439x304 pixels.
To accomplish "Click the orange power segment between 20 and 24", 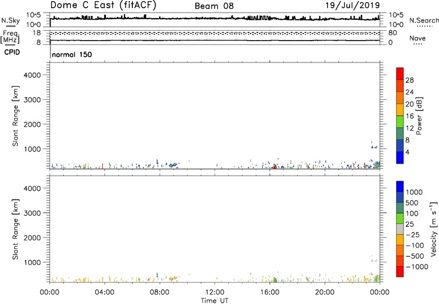I will click(x=400, y=98).
